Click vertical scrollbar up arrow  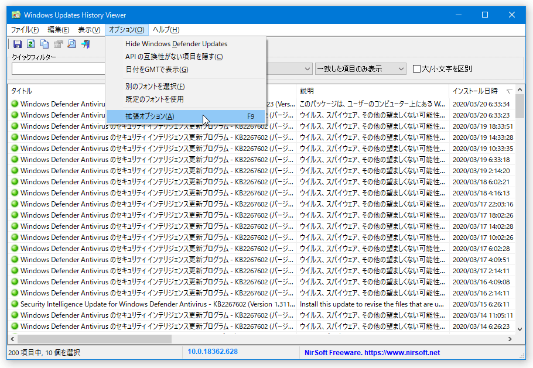click(x=520, y=90)
